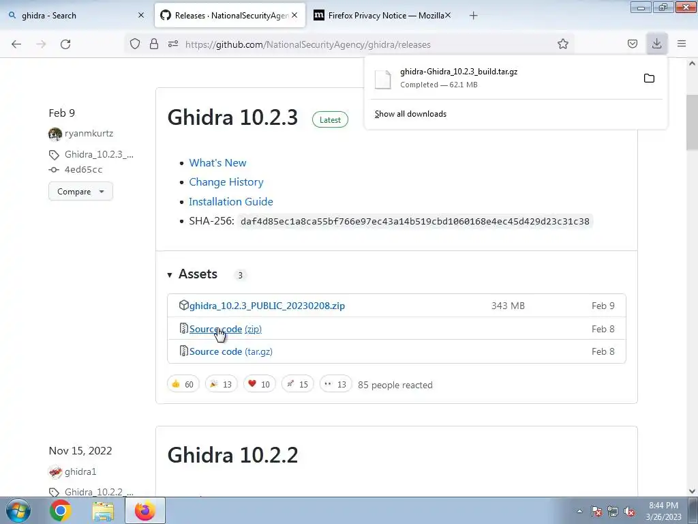Toggle the Downloads toolbar button
The width and height of the screenshot is (698, 524).
click(656, 44)
